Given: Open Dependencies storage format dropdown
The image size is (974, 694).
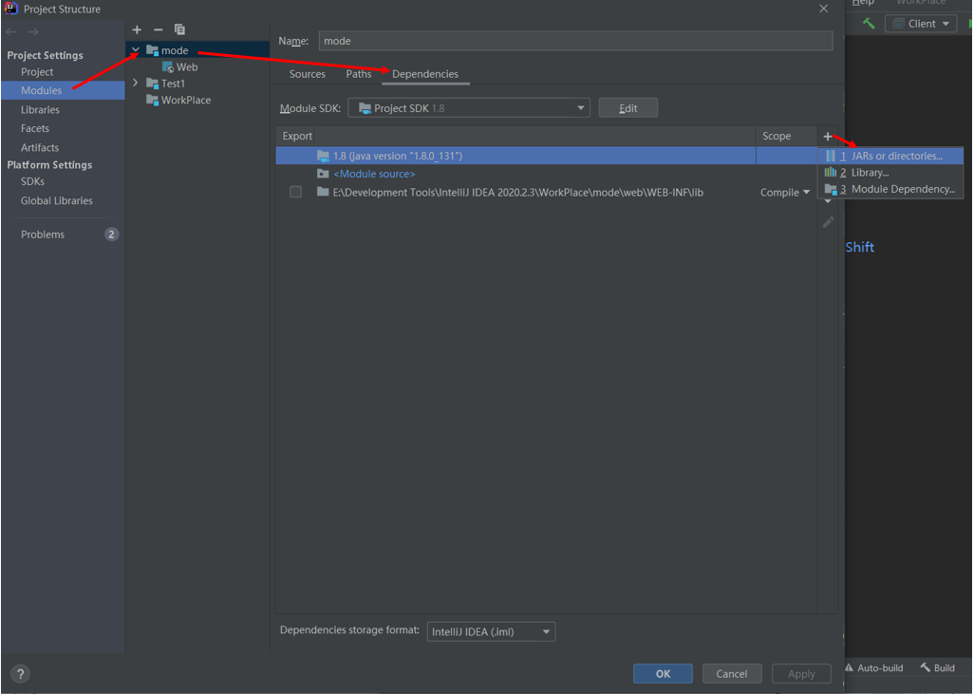Looking at the screenshot, I should 491,632.
